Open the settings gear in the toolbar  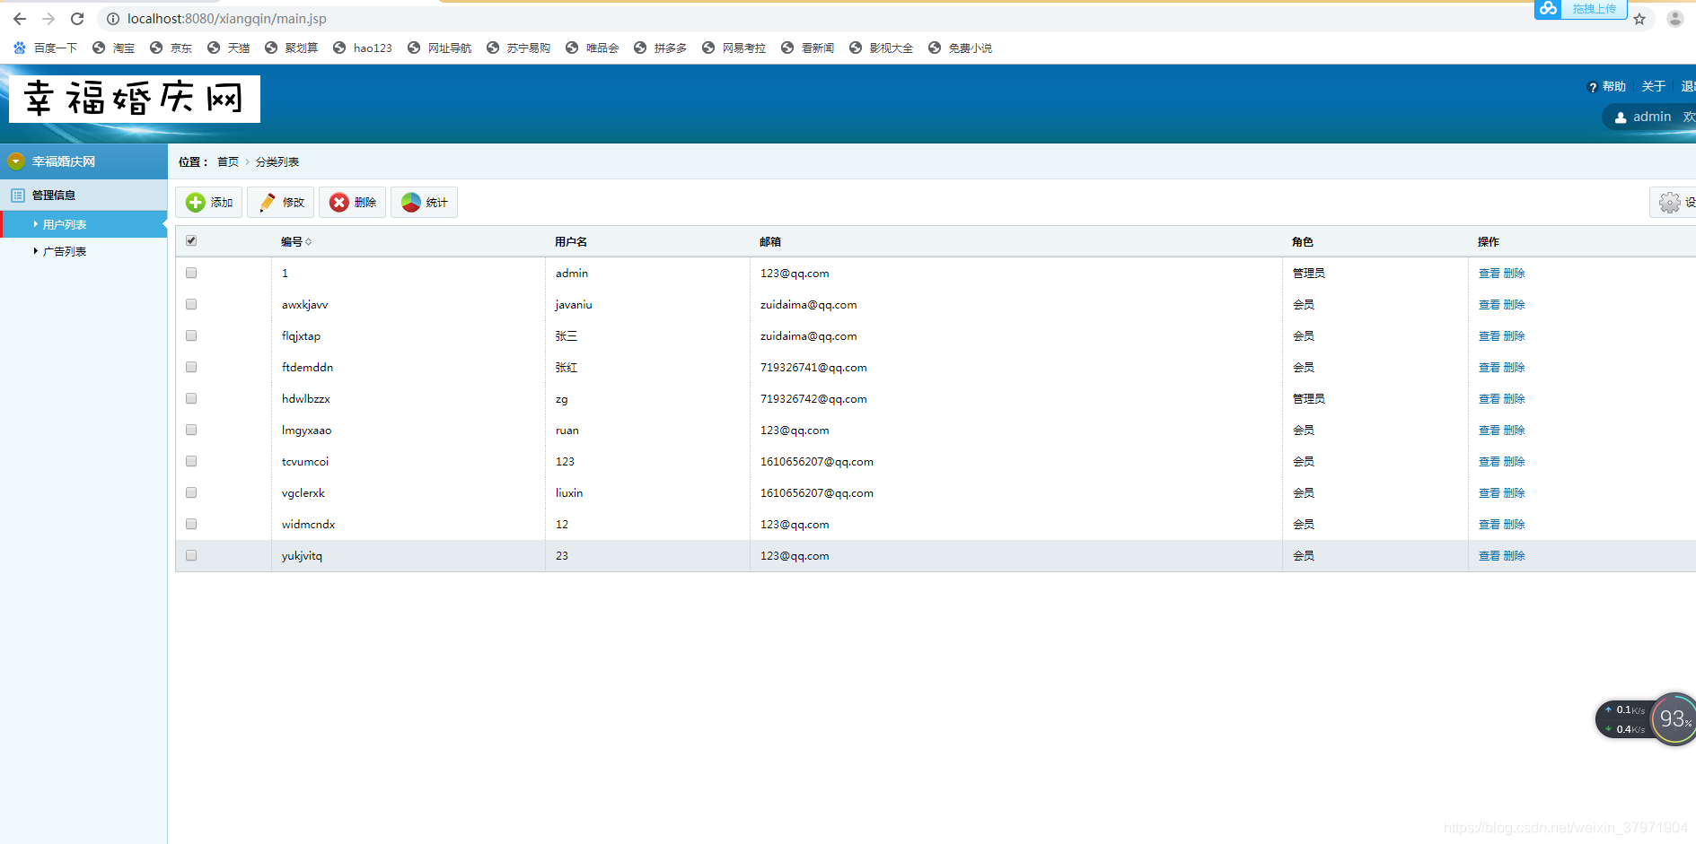point(1670,203)
